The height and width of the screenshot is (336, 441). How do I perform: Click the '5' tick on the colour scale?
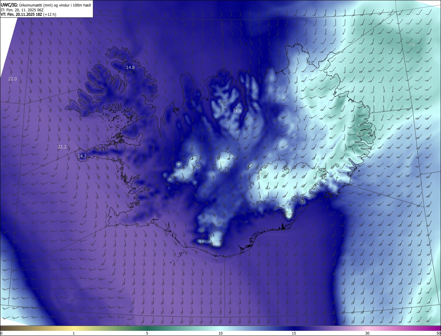tap(147, 334)
